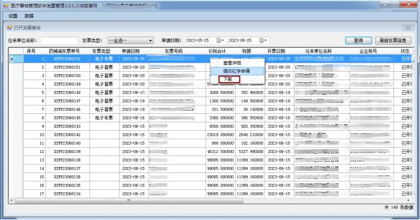
Task: Click the amount cell 23019.000000
Action: click(221, 134)
